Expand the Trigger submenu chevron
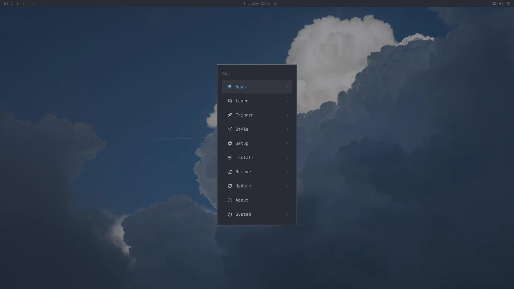The image size is (514, 289). [x=287, y=115]
